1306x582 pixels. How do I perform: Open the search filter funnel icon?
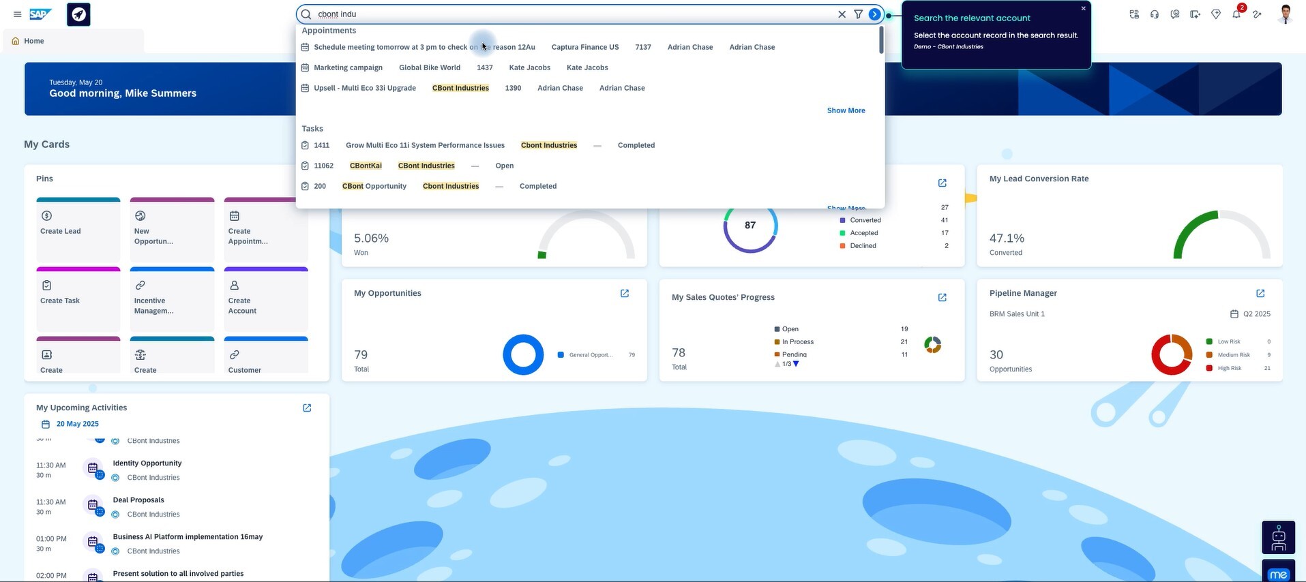[x=858, y=14]
